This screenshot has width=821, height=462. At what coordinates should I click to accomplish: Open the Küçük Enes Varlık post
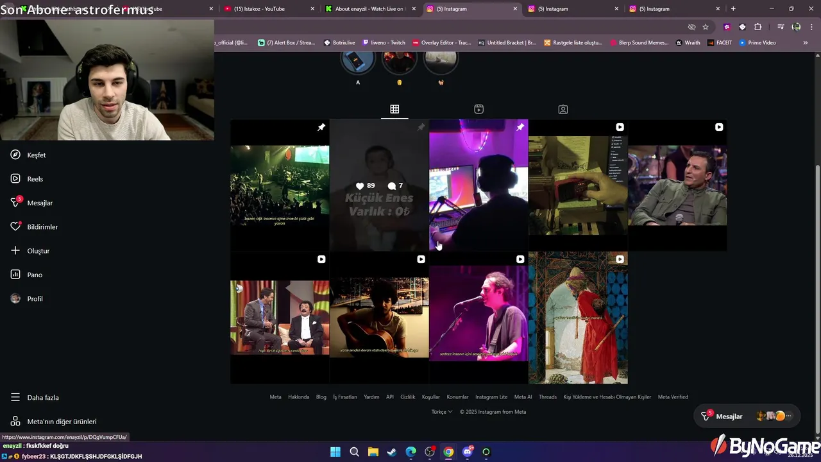(379, 185)
